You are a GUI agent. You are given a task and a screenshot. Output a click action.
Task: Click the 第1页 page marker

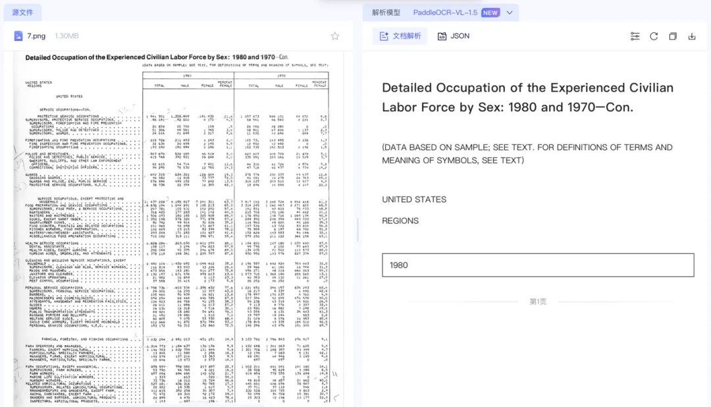(538, 302)
